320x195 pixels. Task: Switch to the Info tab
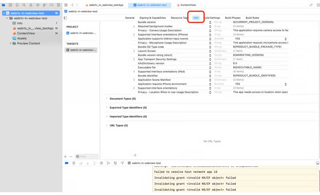click(196, 18)
